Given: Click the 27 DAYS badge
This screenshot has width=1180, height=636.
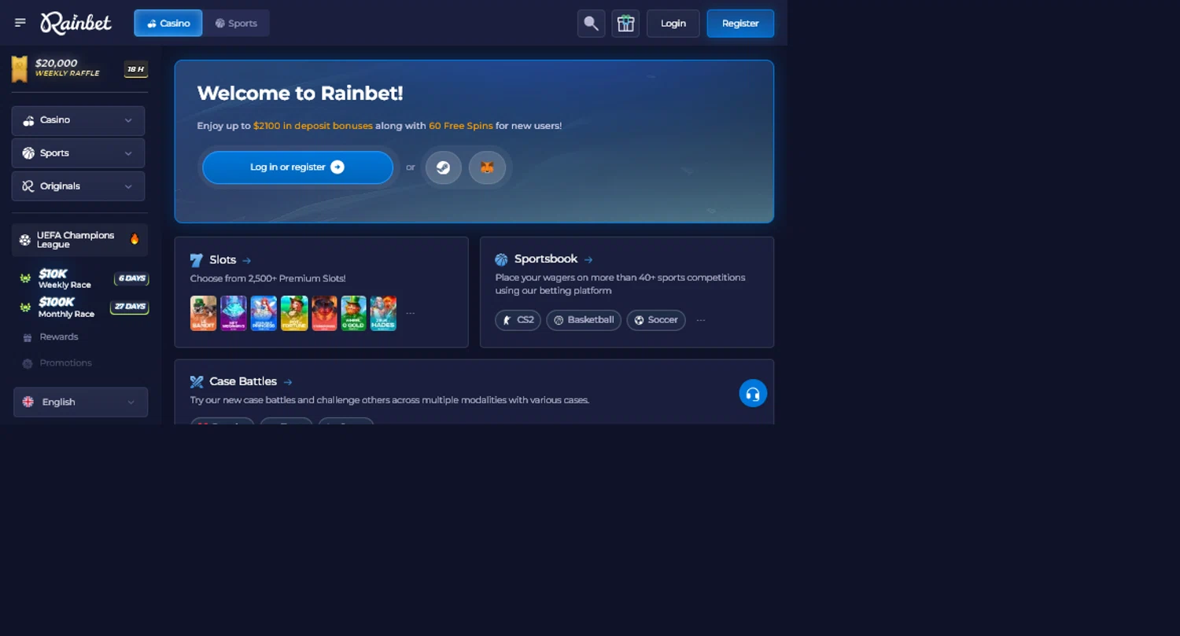Looking at the screenshot, I should (x=130, y=307).
